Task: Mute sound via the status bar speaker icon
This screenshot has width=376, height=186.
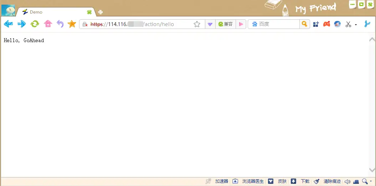Action: pos(347,181)
